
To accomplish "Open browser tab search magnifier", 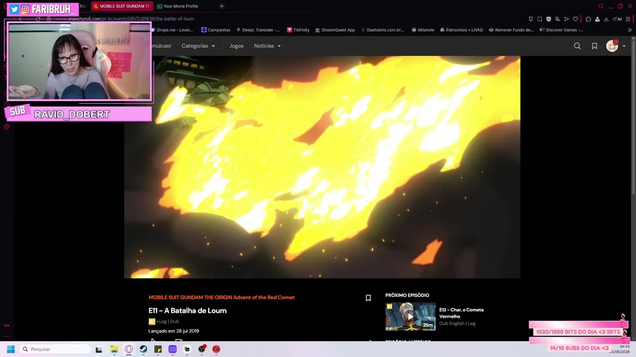I will pos(601,6).
